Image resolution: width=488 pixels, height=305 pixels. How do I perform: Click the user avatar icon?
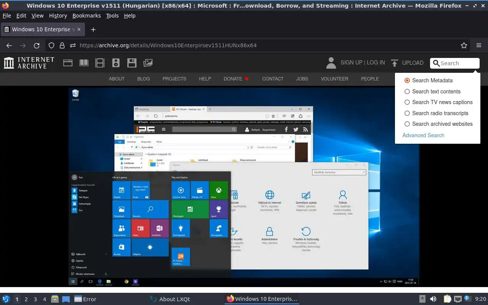tap(331, 63)
